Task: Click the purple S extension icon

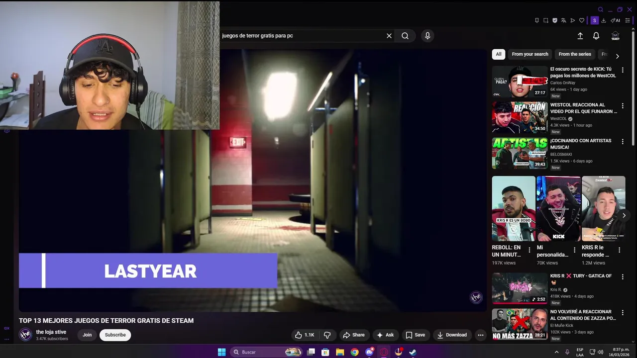Action: 594,20
